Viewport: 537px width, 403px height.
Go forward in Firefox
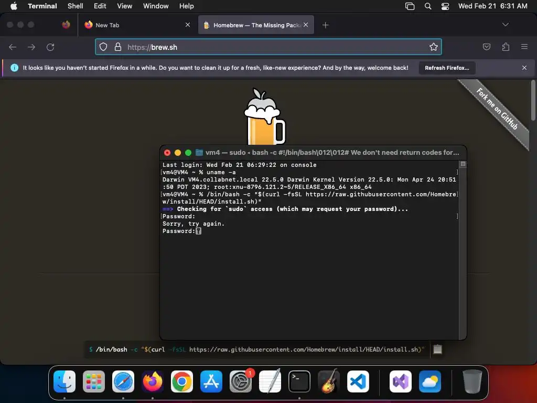coord(31,47)
